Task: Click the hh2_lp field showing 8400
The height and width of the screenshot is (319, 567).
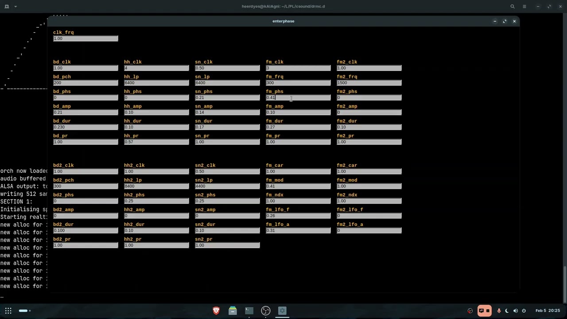Action: pos(156,186)
